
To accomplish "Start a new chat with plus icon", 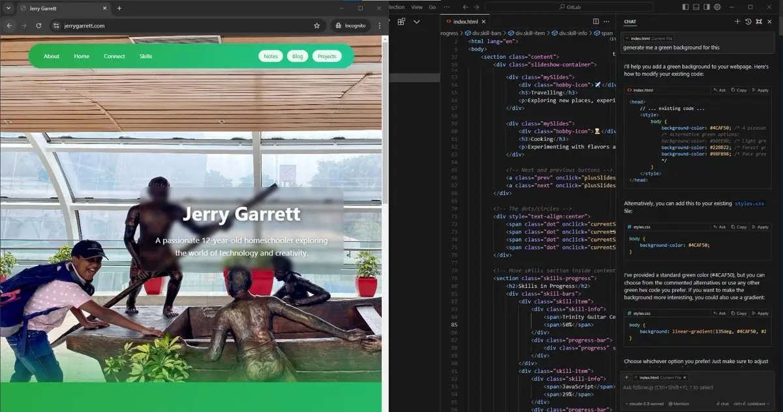I will pyautogui.click(x=737, y=22).
